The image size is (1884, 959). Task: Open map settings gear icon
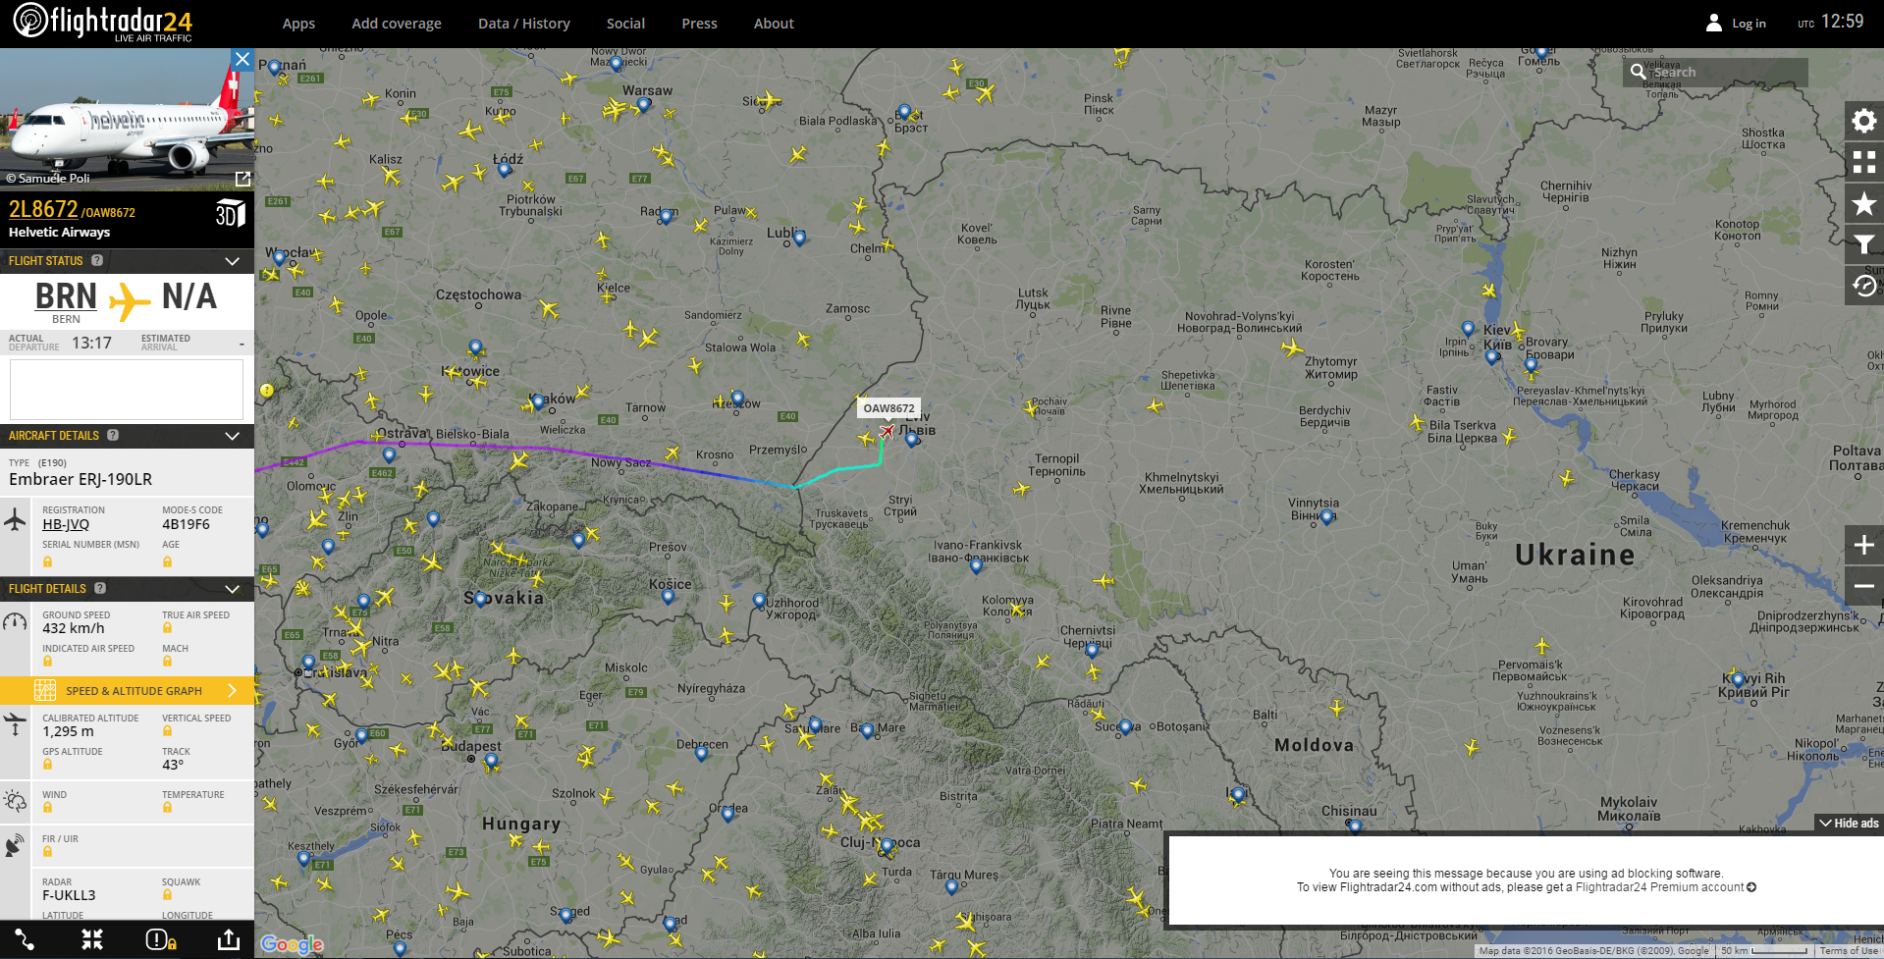(x=1863, y=121)
